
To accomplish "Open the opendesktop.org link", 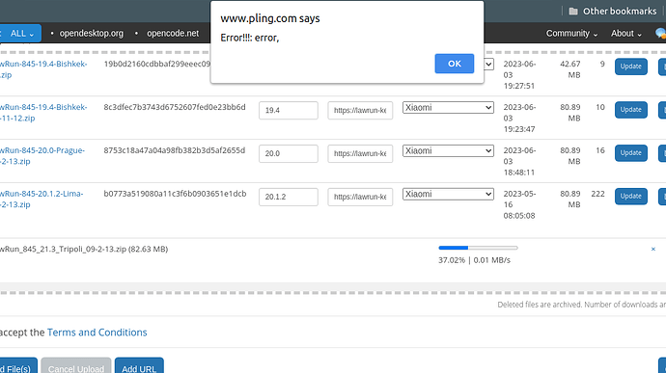I will point(92,33).
